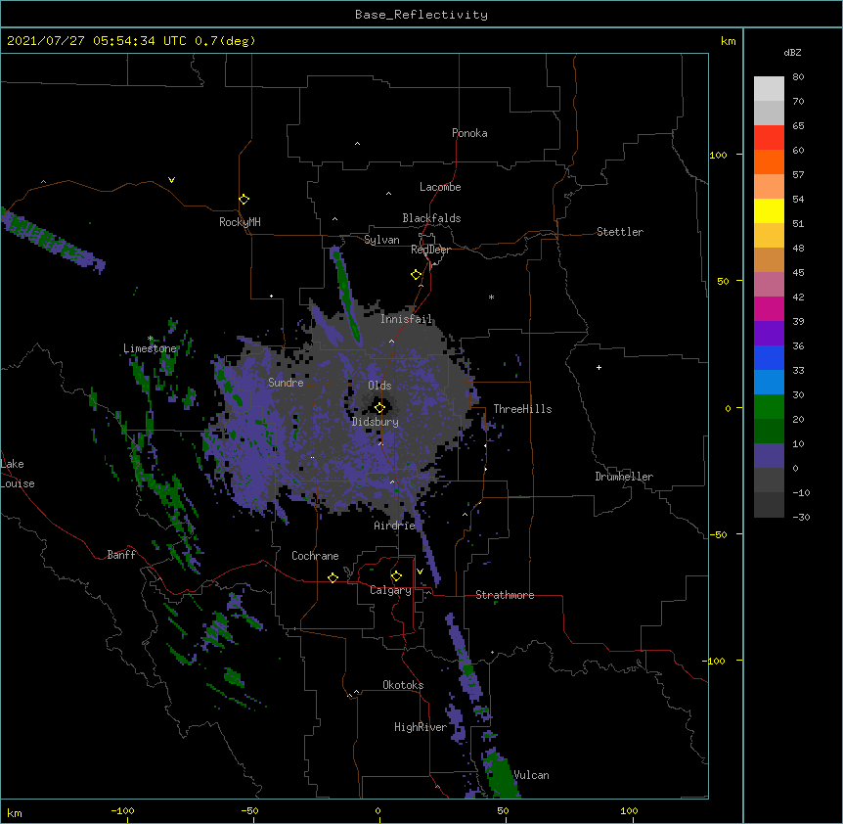Click the Cochrane town label
This screenshot has width=843, height=824.
click(x=315, y=556)
